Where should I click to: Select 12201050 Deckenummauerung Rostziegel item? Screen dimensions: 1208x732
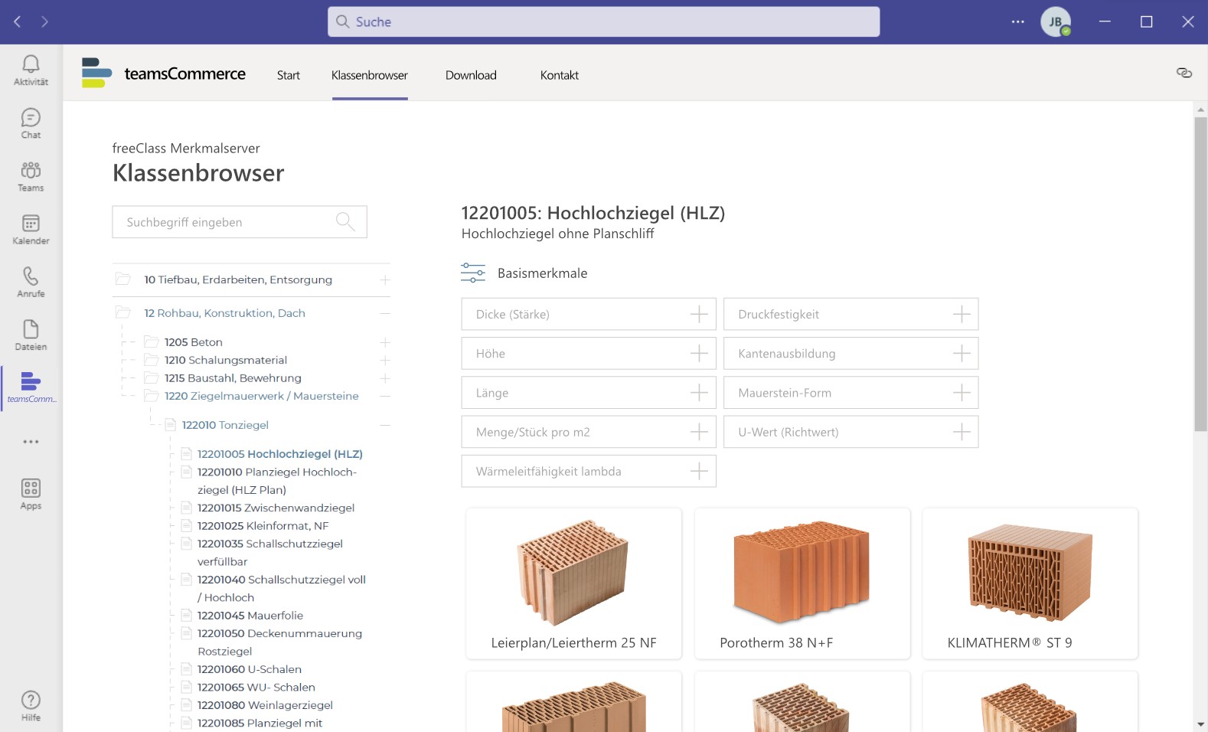point(279,642)
